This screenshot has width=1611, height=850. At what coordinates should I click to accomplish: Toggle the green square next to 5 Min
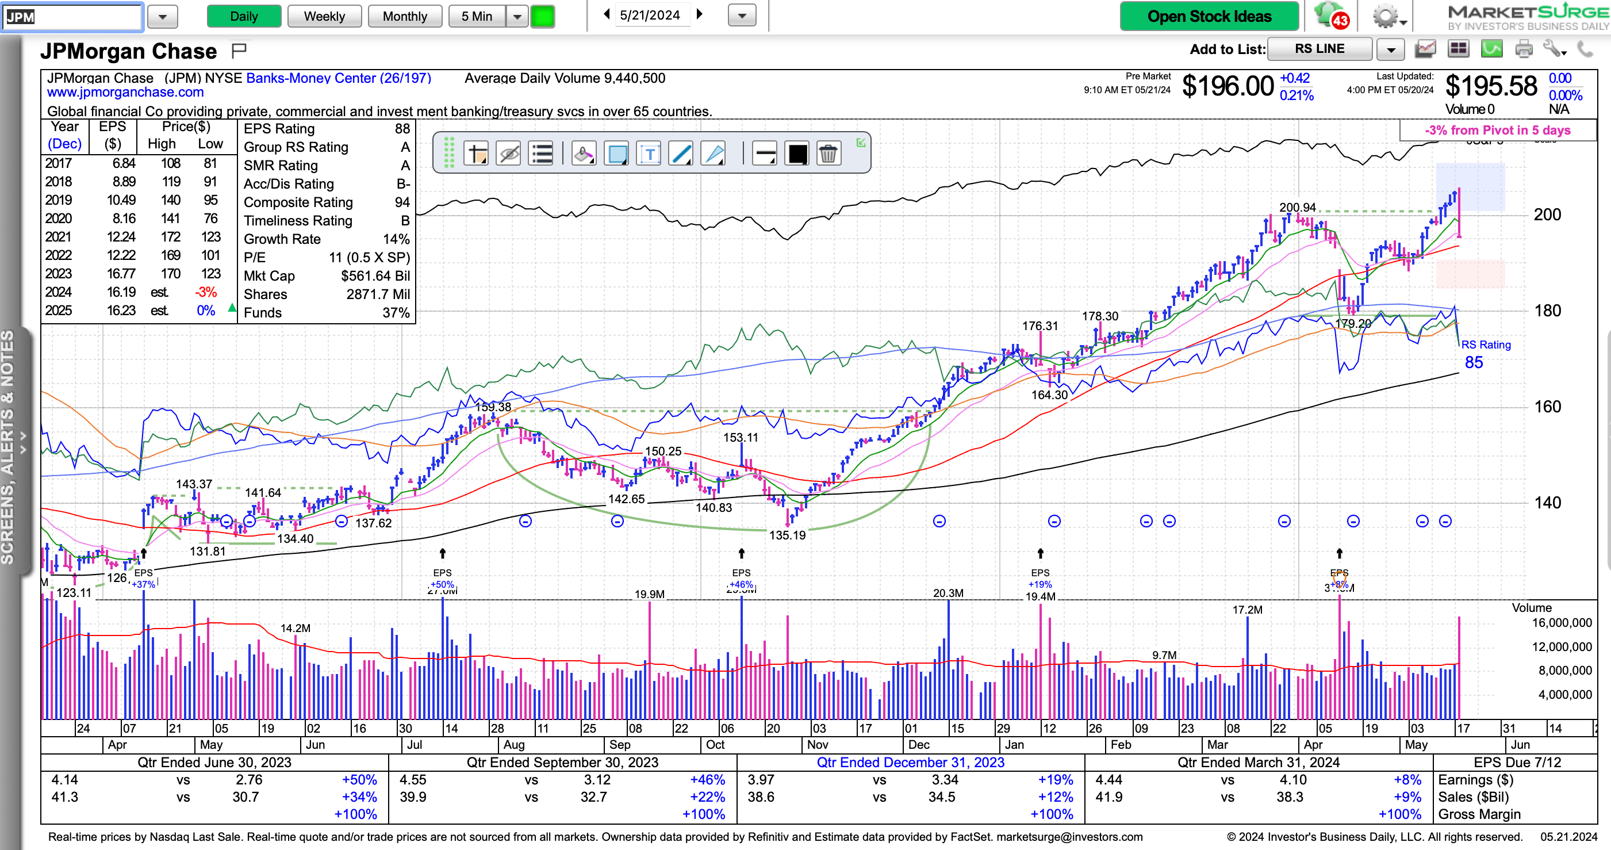click(x=542, y=16)
